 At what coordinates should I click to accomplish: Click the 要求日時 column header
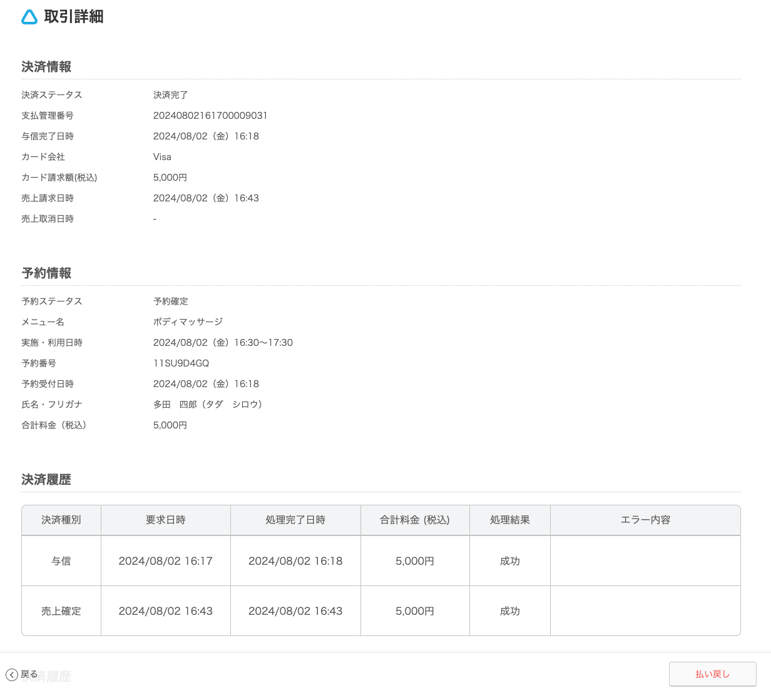tap(166, 520)
